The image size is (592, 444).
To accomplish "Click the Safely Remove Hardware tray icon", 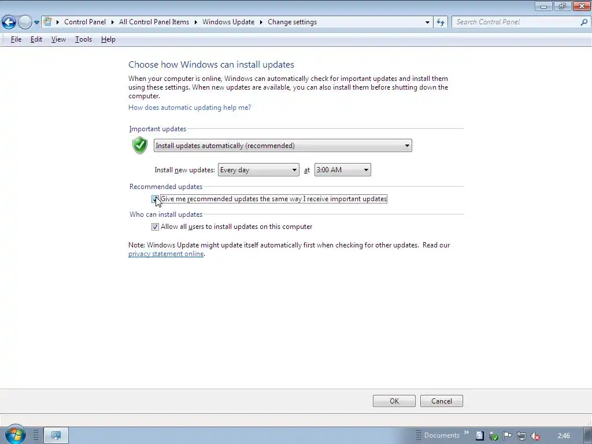I will point(493,436).
